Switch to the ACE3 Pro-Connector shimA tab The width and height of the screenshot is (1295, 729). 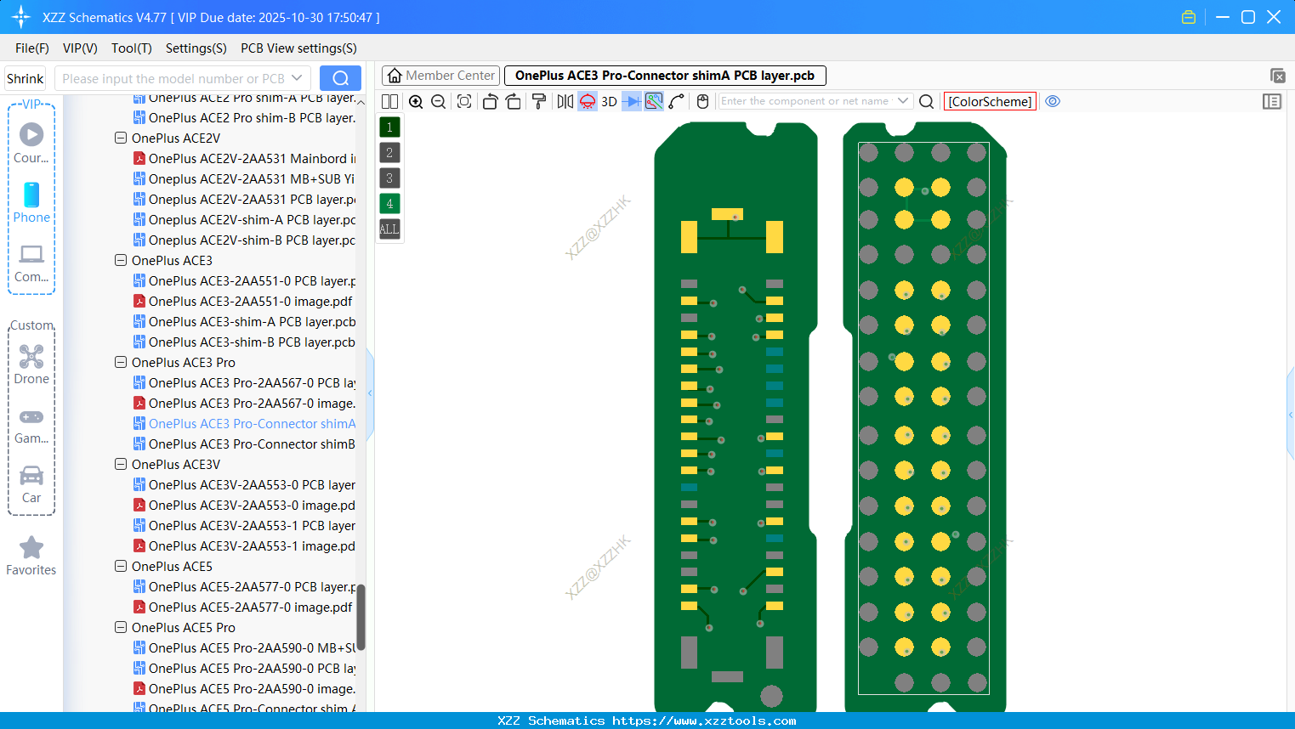[x=665, y=76]
